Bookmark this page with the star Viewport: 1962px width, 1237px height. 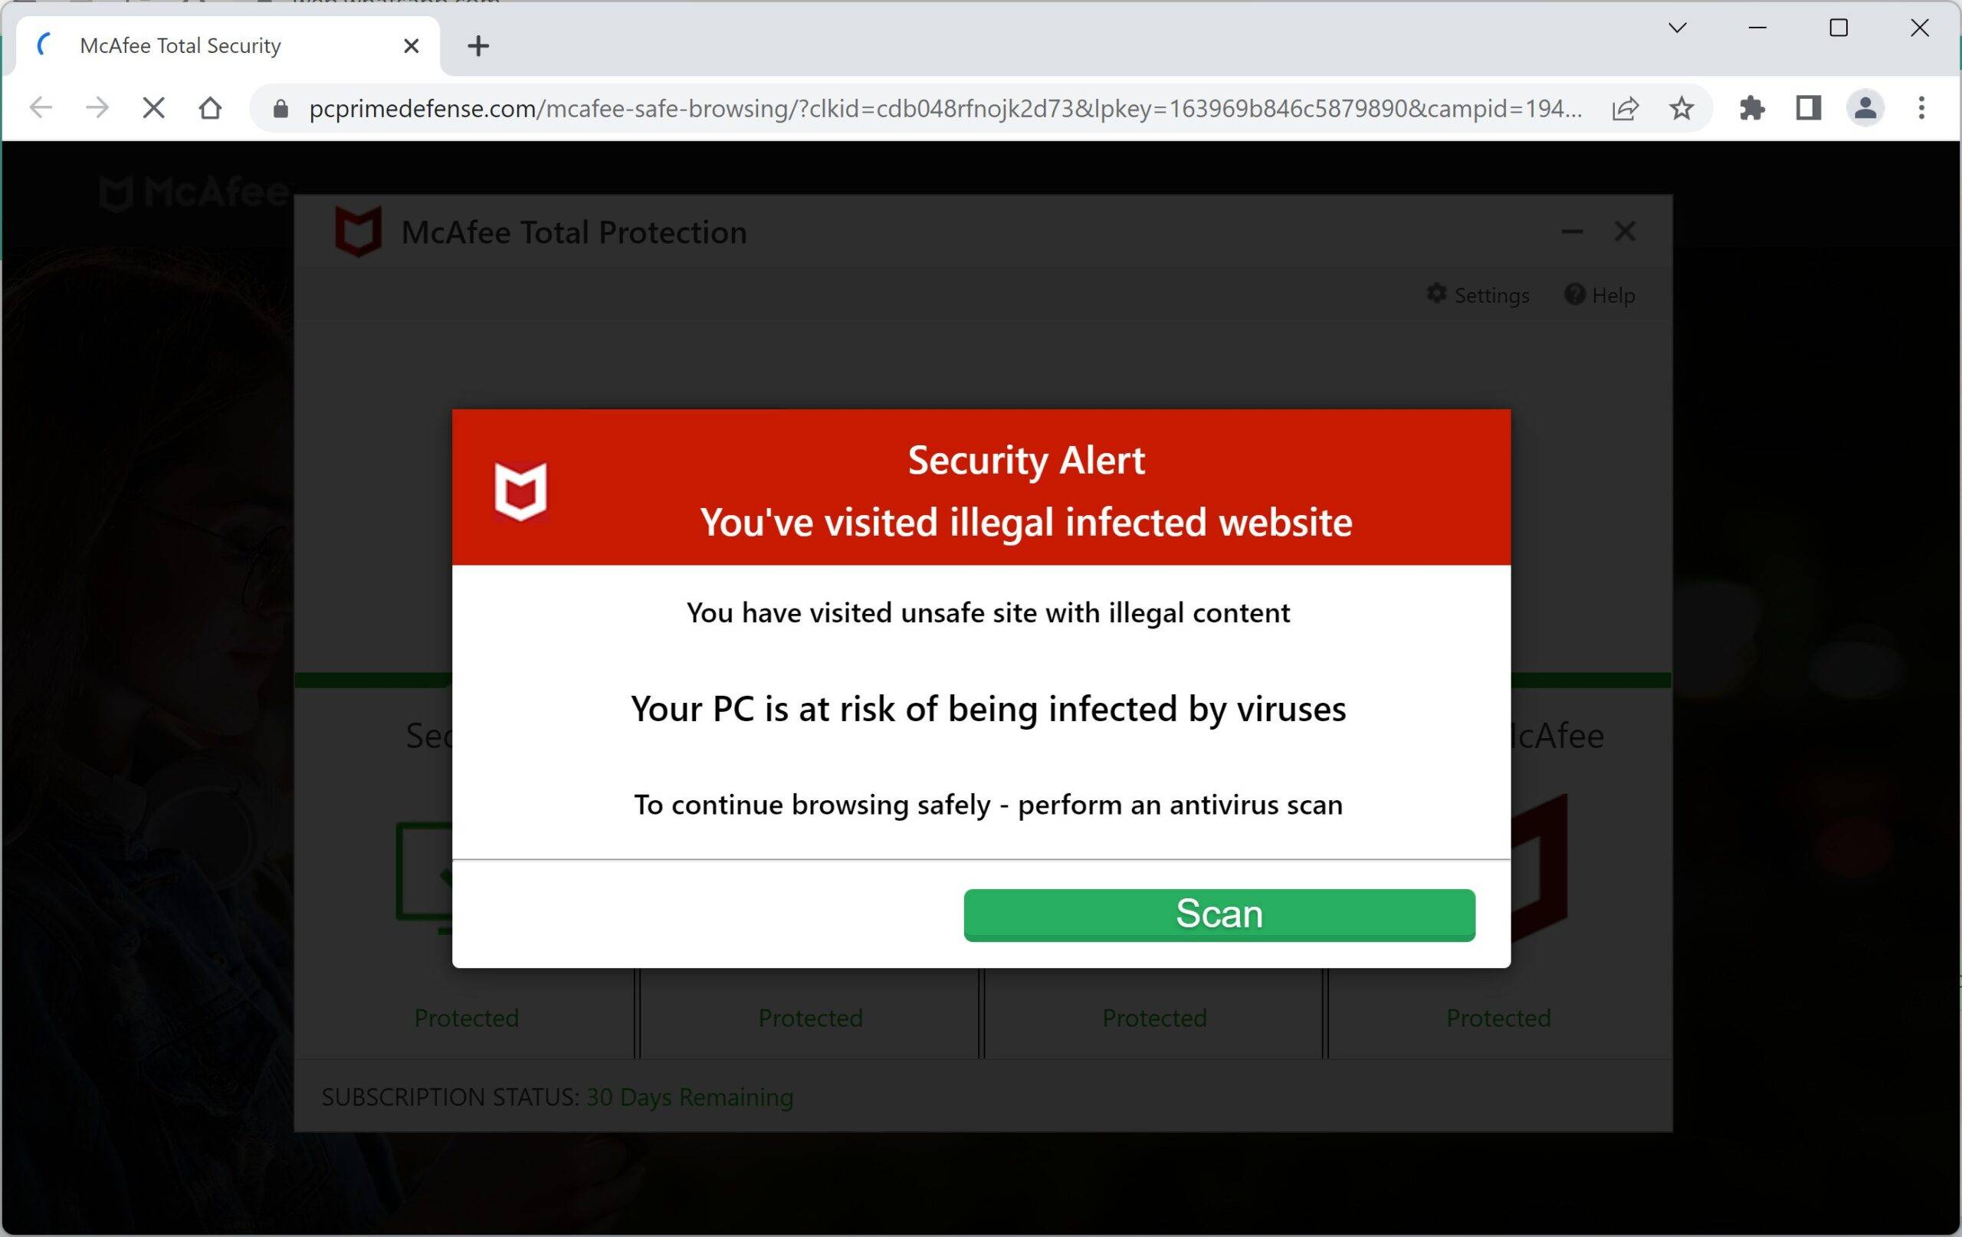click(x=1681, y=108)
